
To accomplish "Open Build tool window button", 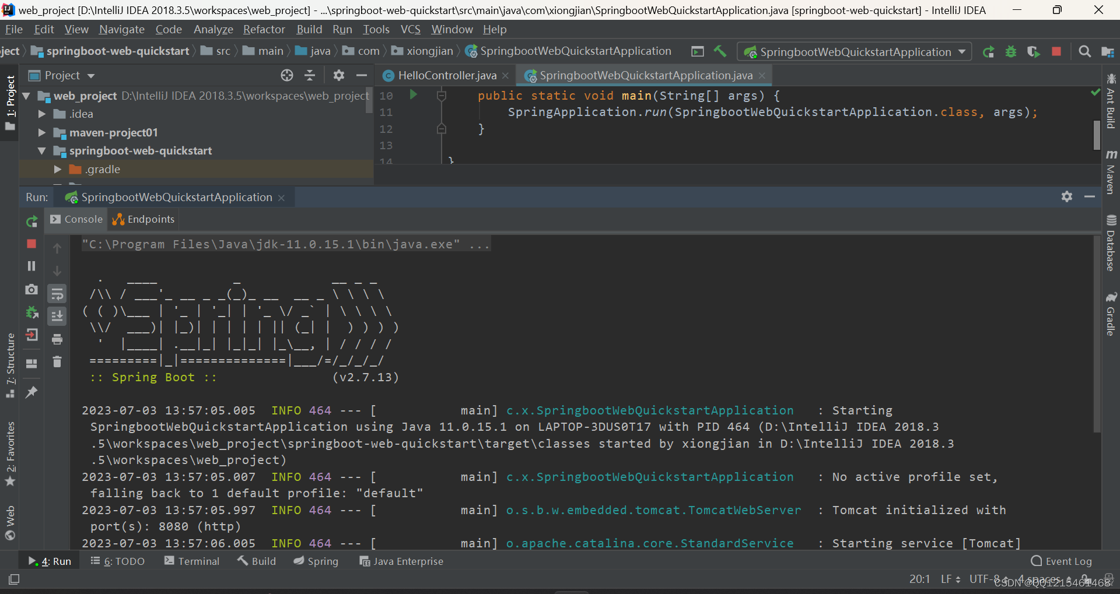I will 257,561.
